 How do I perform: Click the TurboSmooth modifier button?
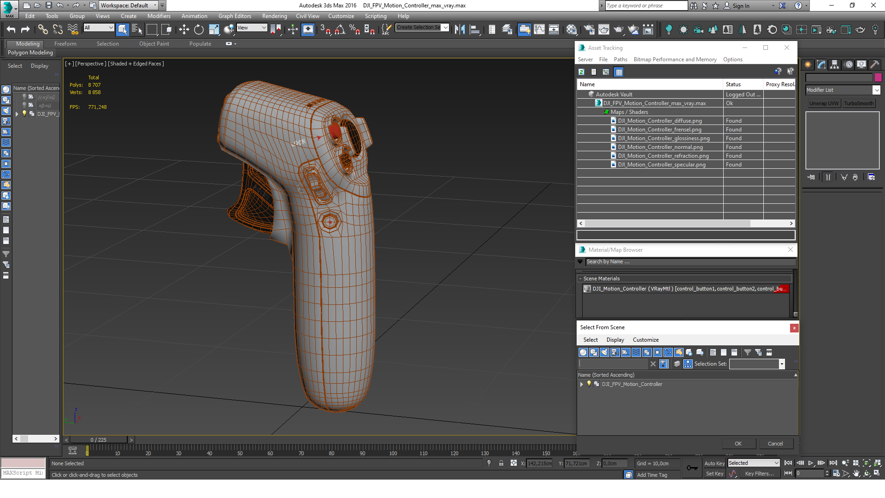point(859,103)
